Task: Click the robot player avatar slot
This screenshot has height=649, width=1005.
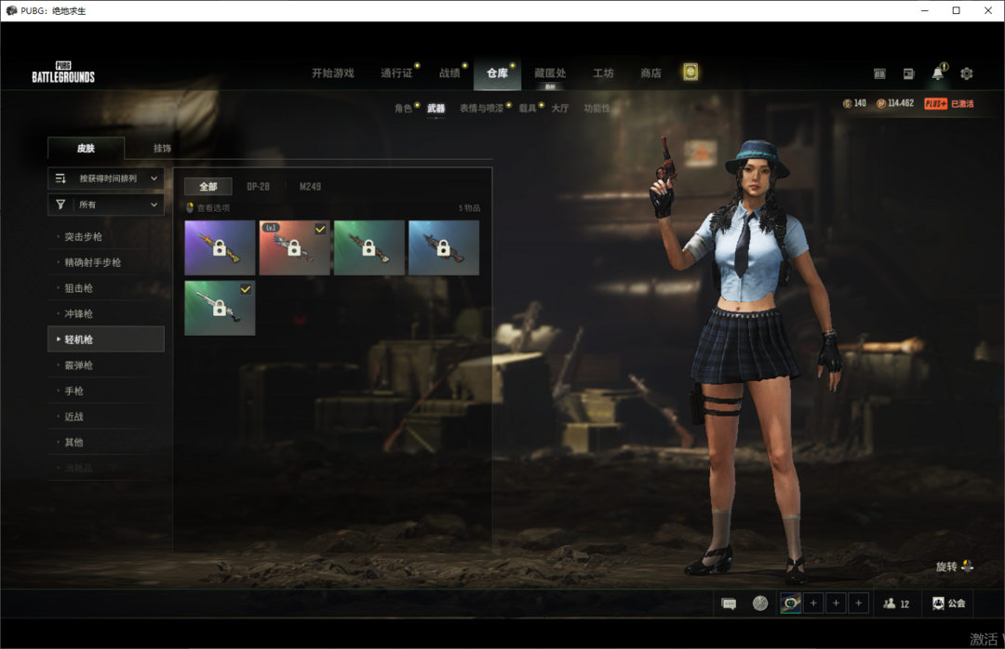Action: [x=791, y=603]
